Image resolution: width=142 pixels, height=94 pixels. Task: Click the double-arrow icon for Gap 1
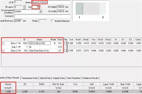(19, 47)
